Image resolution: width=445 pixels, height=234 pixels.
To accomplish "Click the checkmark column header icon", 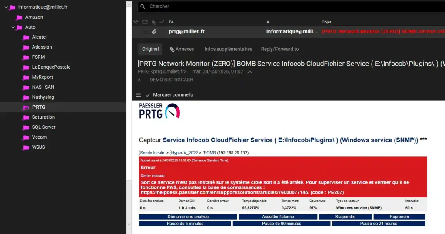I will pyautogui.click(x=162, y=22).
